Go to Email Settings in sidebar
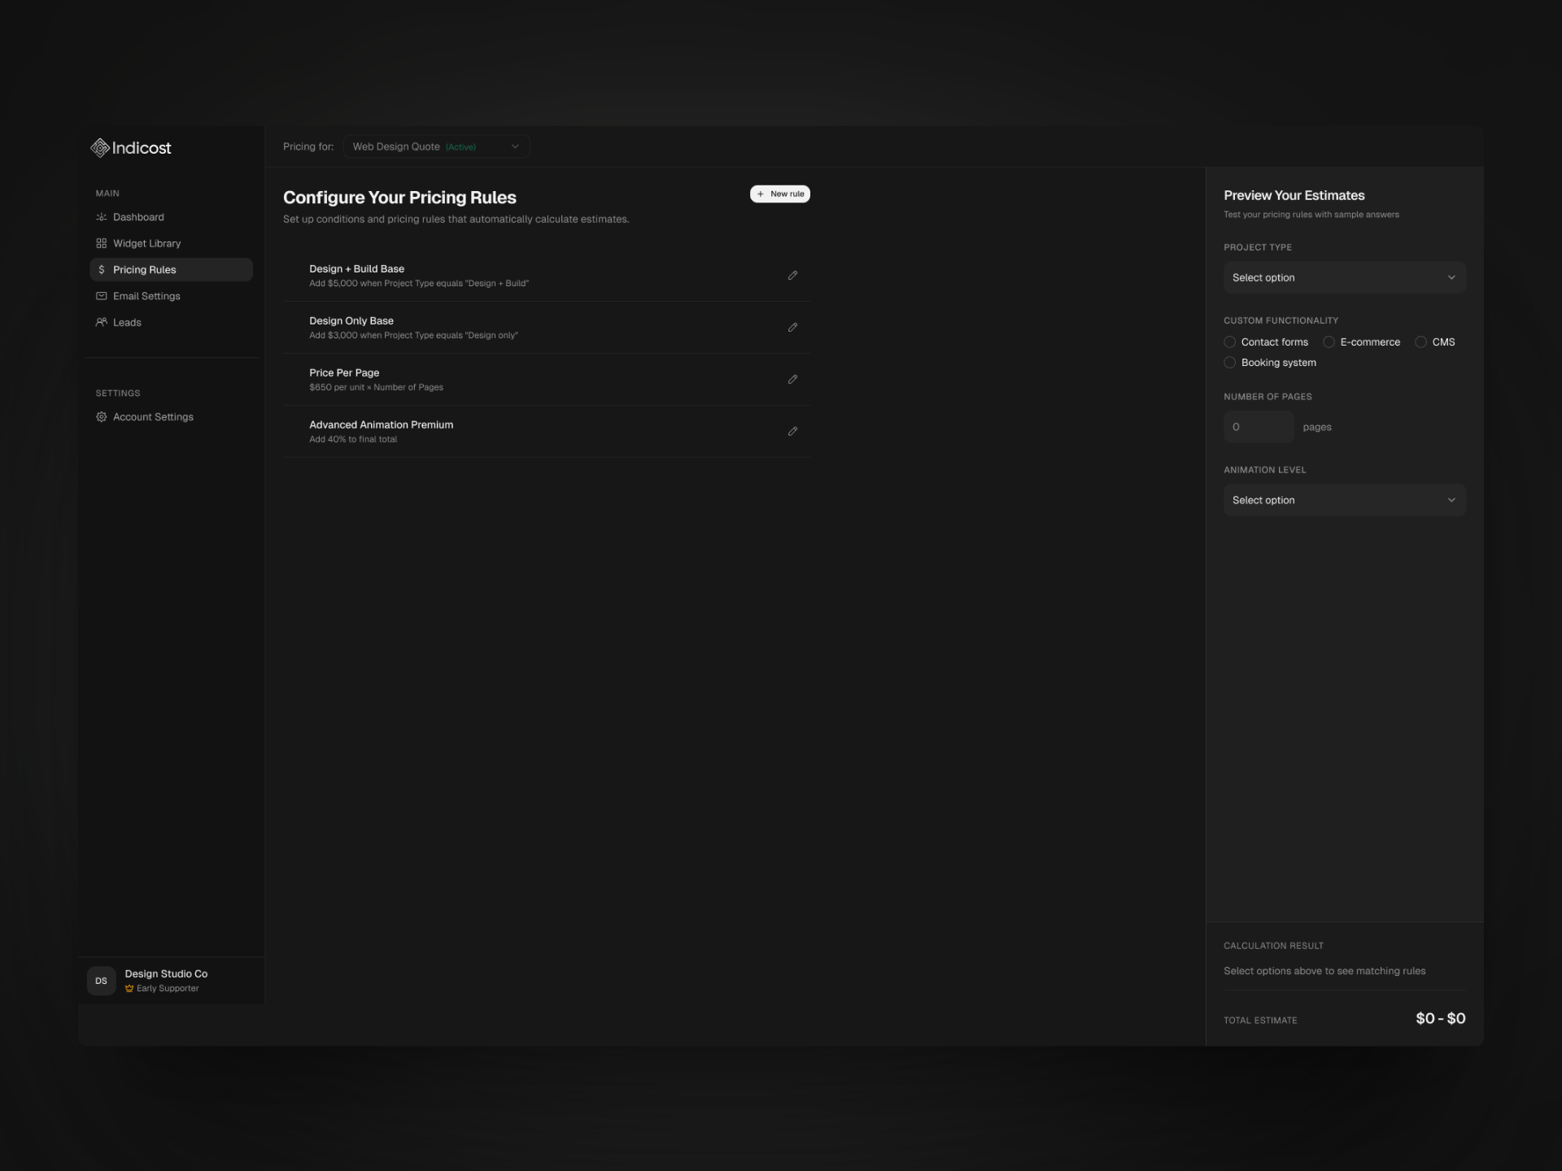 tap(146, 296)
